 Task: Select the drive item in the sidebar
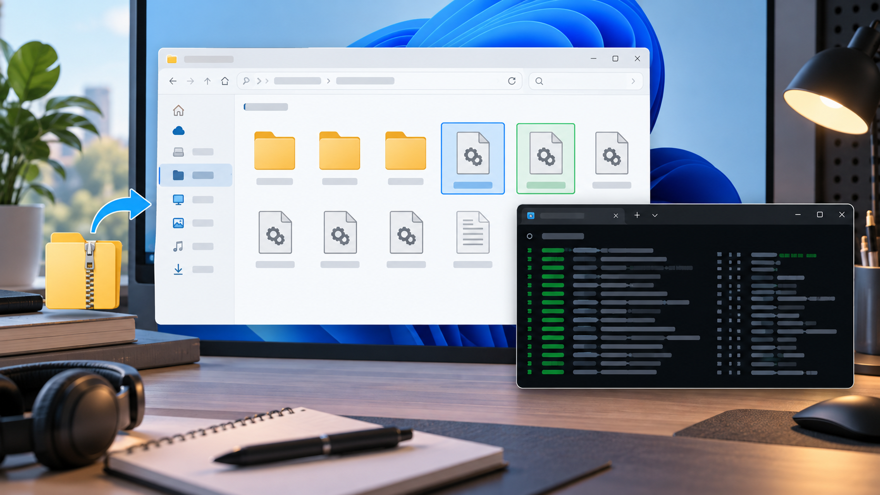point(193,152)
